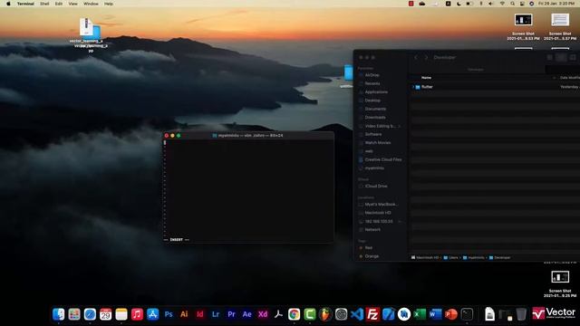Open Documents in Finder sidebar
This screenshot has width=580, height=326.
tap(375, 109)
